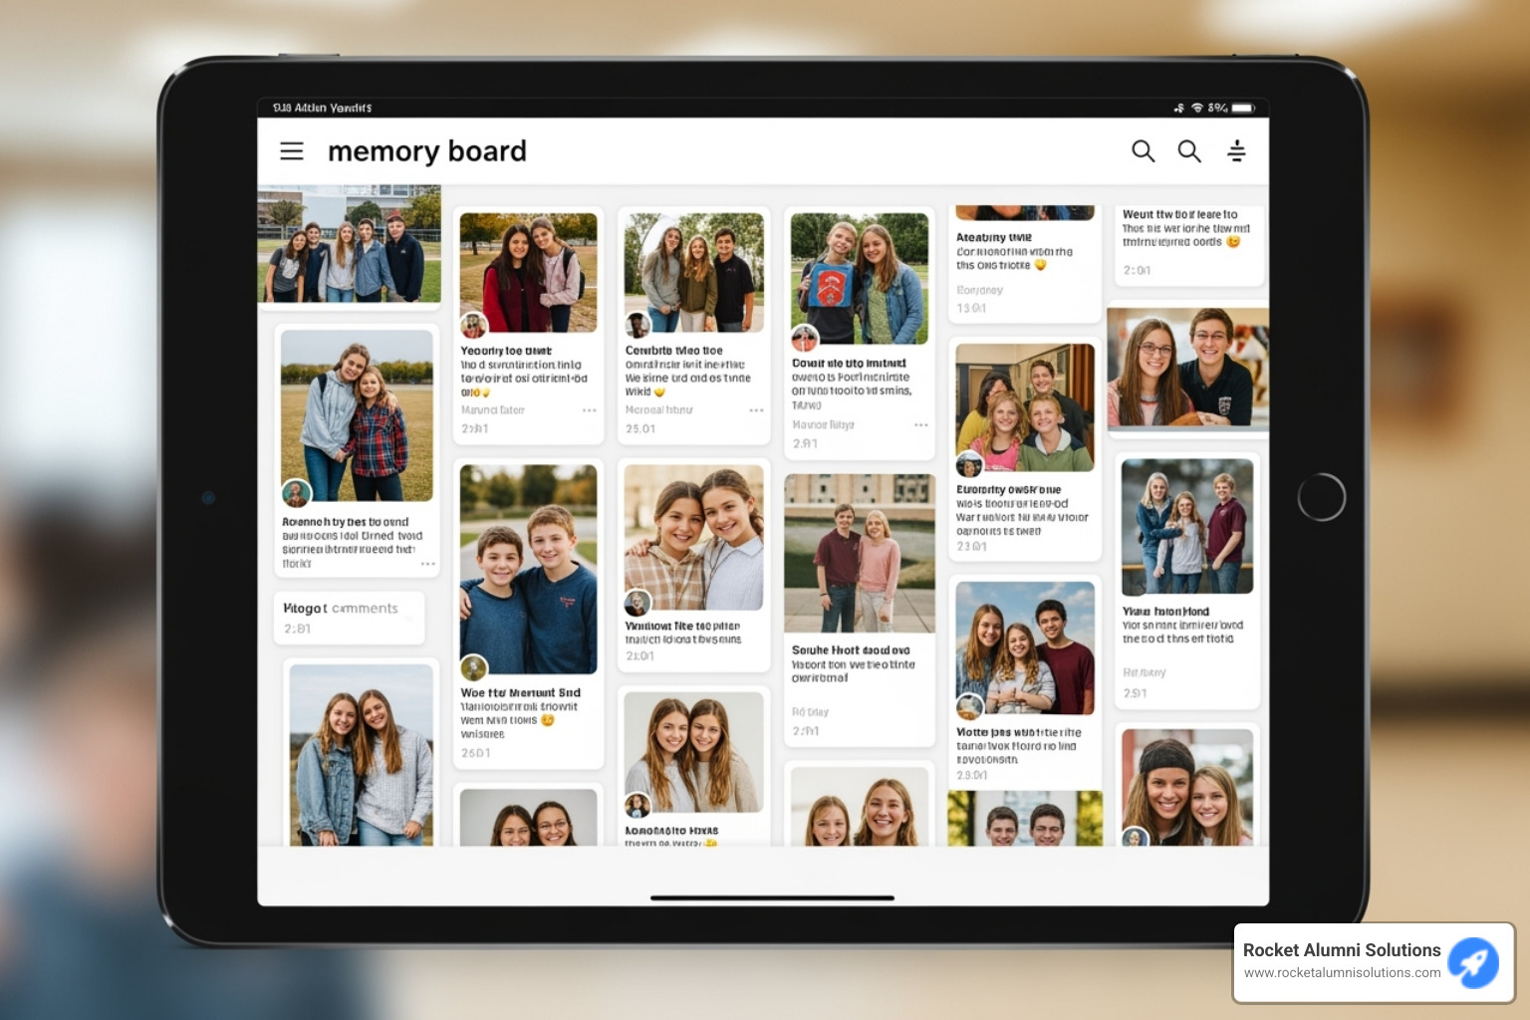Visit the www.rocketalumnisolutions.com link
The image size is (1530, 1020).
tap(1343, 975)
